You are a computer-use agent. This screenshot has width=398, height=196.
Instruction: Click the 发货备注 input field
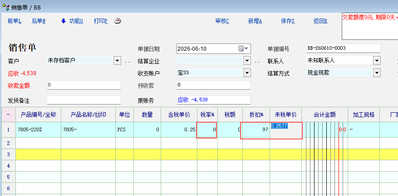pos(84,100)
